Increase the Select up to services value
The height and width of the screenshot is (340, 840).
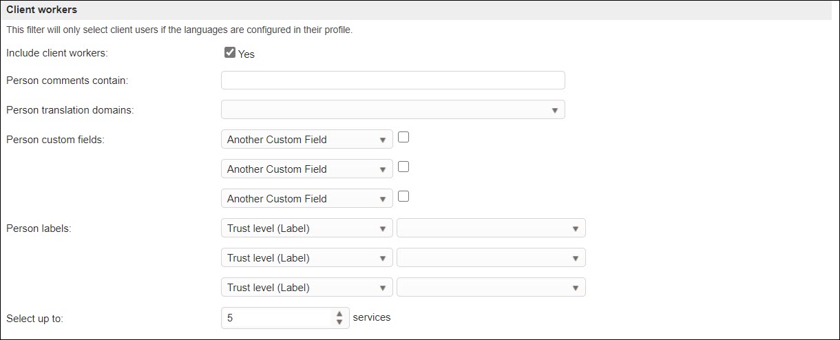[x=339, y=314]
